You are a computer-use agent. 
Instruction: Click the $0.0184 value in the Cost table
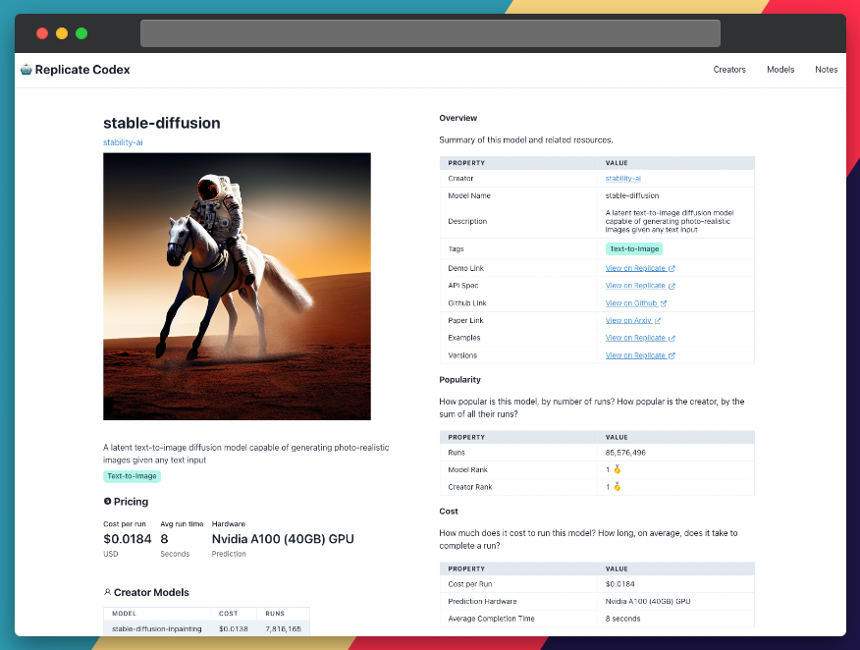click(620, 584)
